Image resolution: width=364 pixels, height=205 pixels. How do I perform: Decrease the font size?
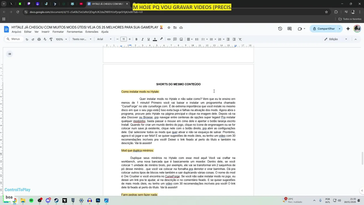tap(117, 39)
